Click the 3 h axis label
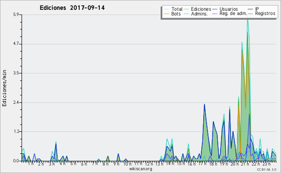This screenshot has width=281, height=173. tap(52, 164)
